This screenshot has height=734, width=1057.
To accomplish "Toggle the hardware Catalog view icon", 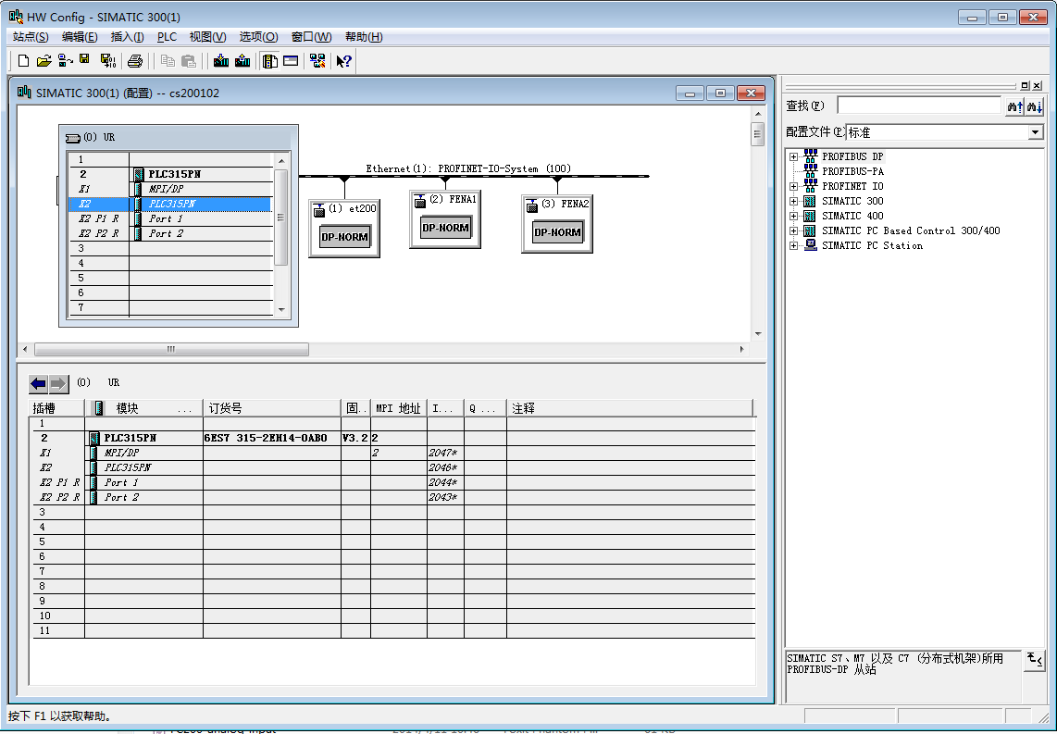I will pos(270,61).
